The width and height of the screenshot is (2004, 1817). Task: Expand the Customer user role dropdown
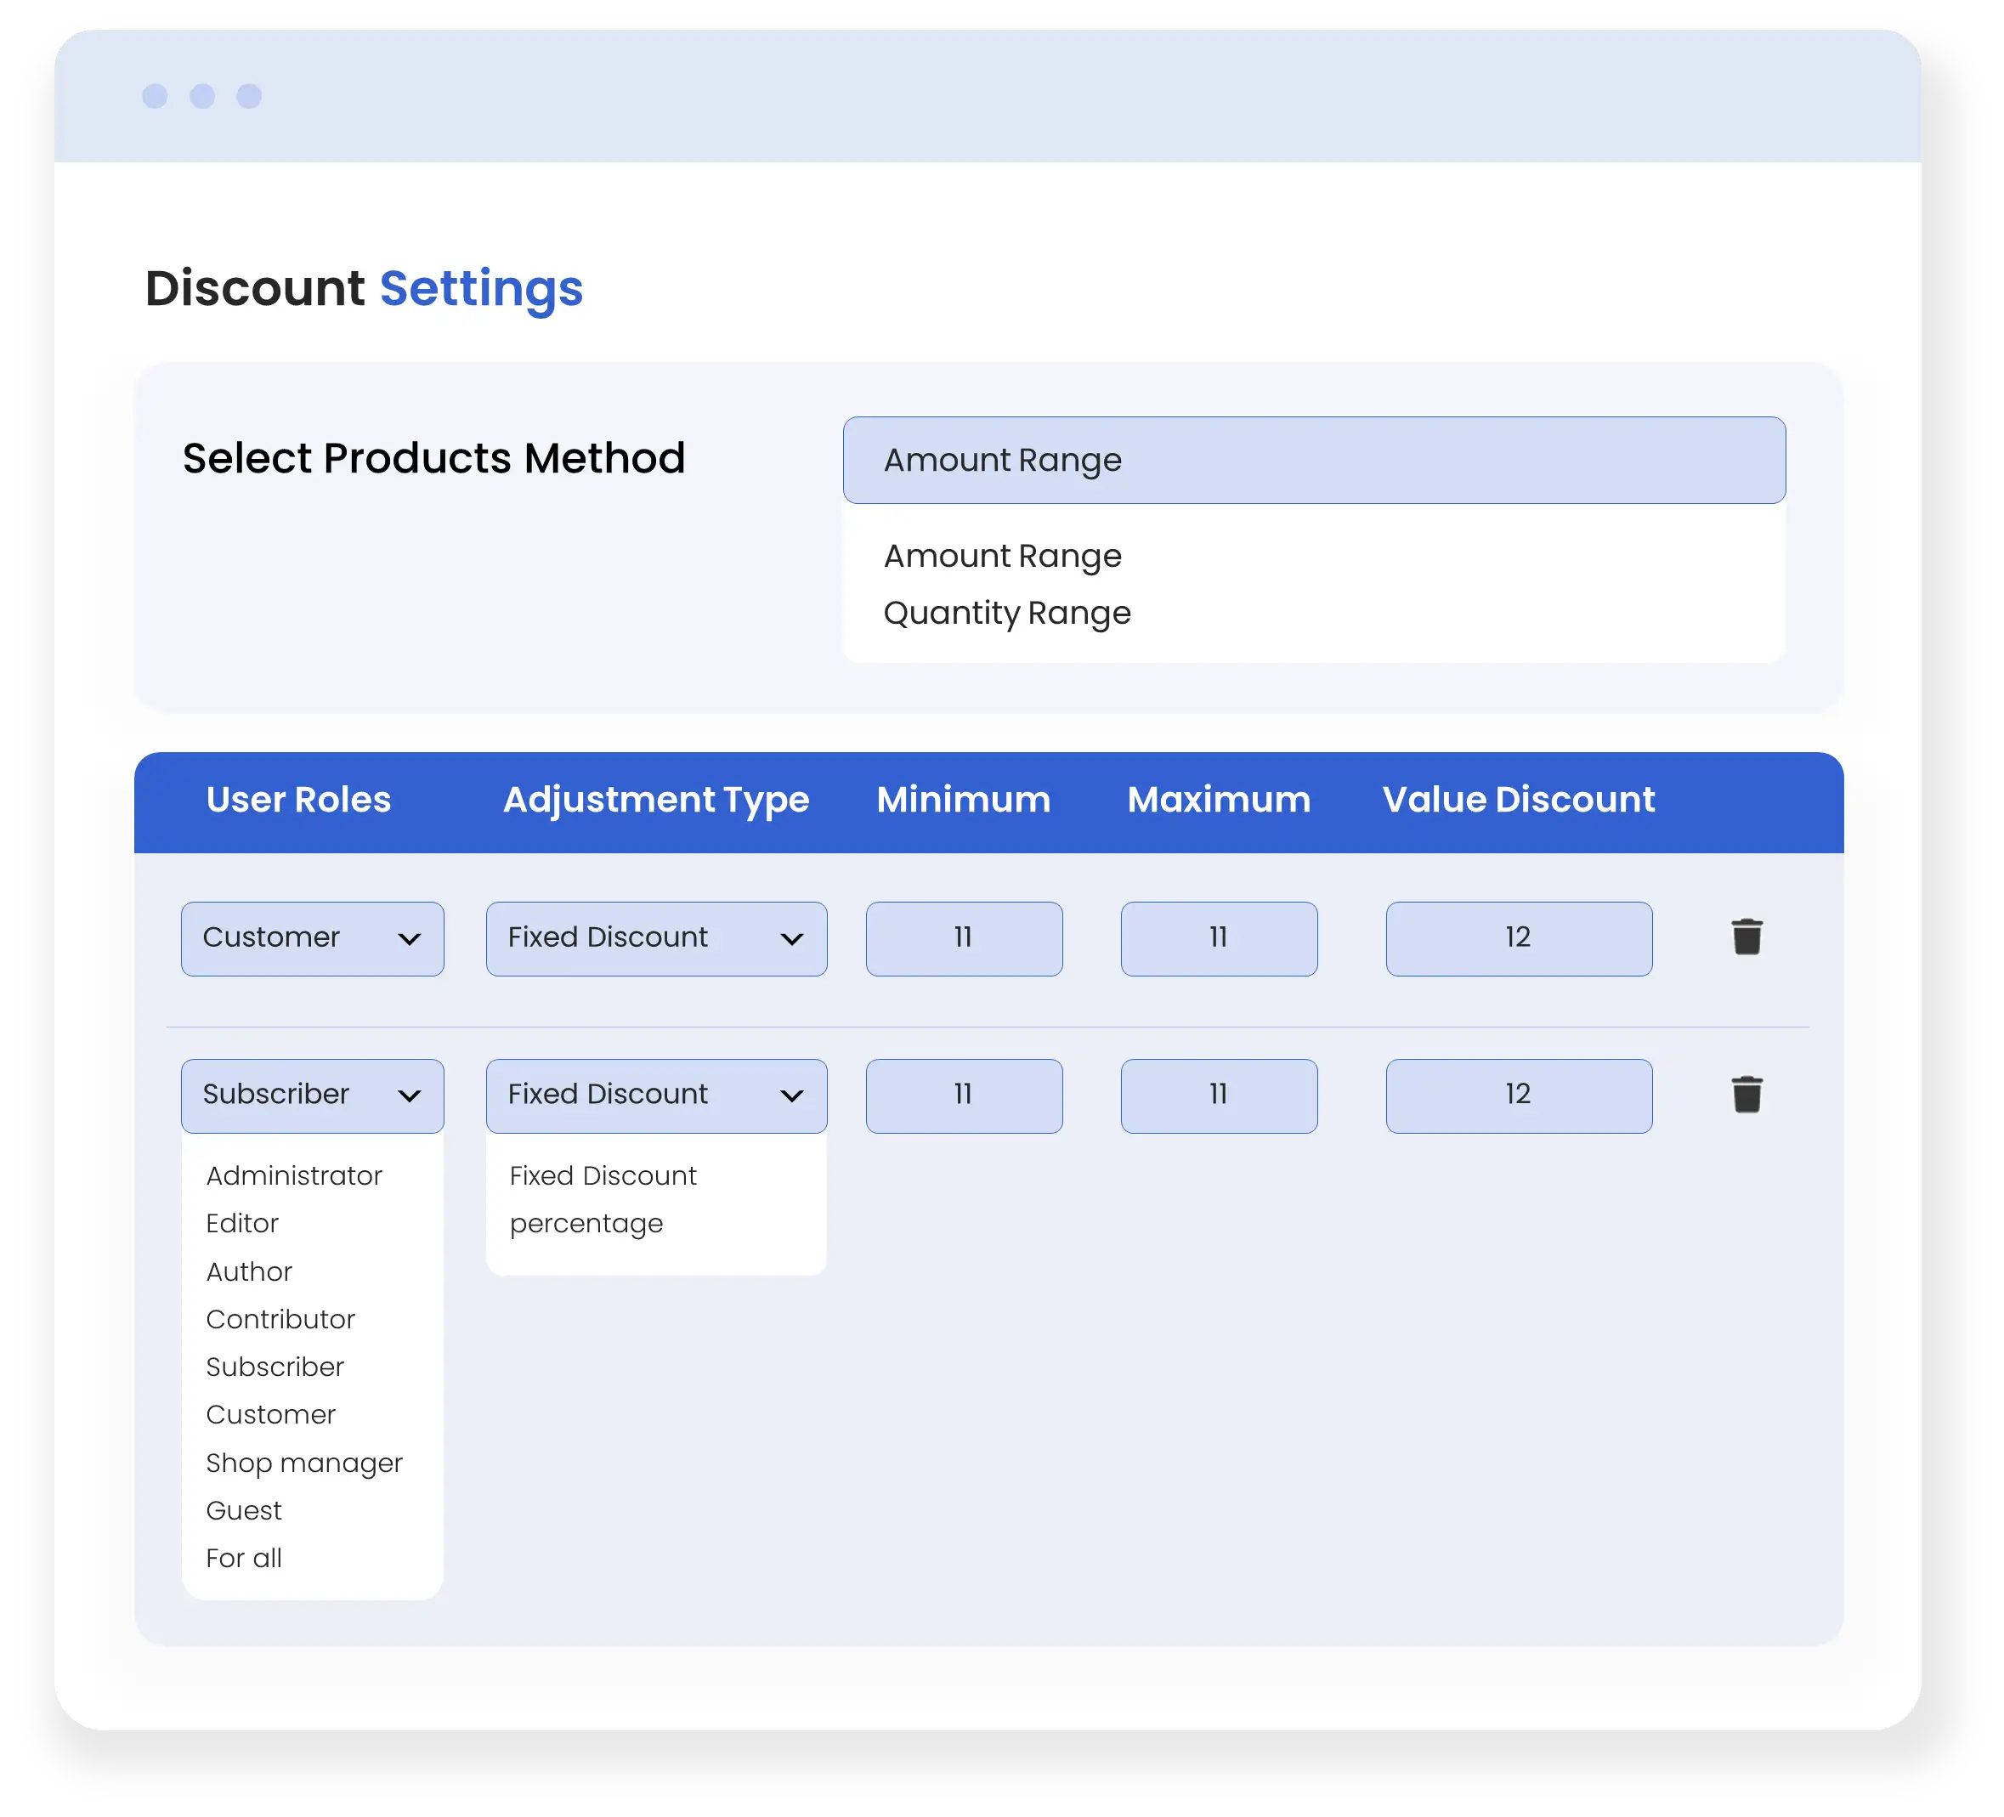click(x=312, y=938)
